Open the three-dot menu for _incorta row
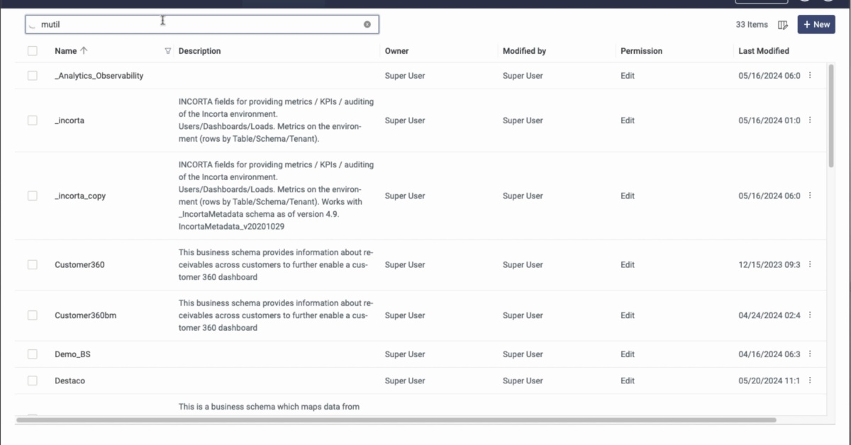This screenshot has height=445, width=851. click(810, 120)
